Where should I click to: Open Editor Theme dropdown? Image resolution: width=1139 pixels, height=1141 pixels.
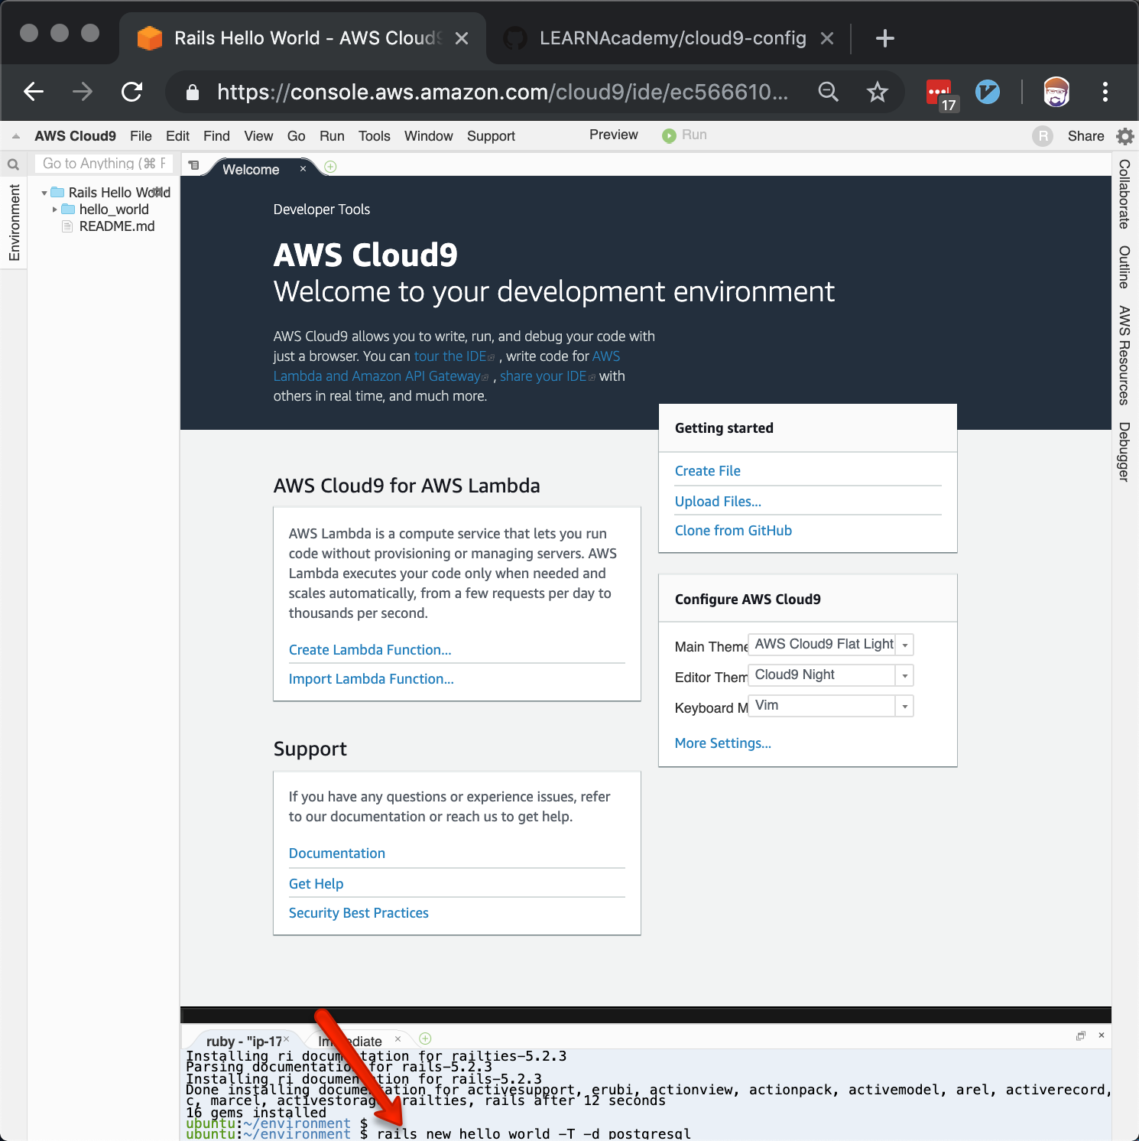tap(831, 675)
